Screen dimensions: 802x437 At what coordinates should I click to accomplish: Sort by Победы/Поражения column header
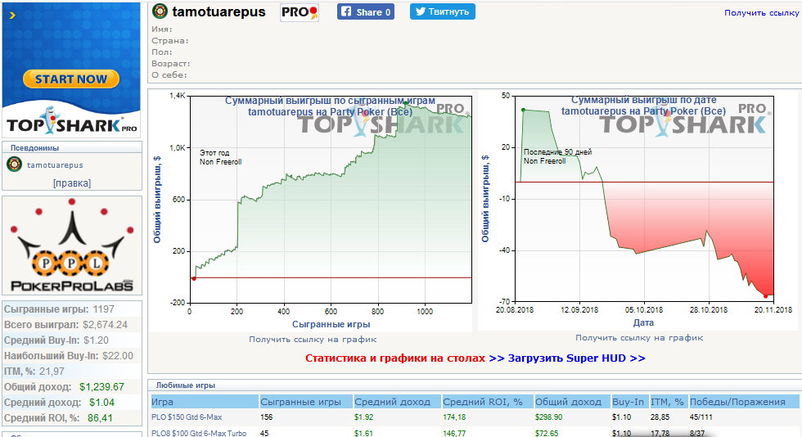click(744, 402)
